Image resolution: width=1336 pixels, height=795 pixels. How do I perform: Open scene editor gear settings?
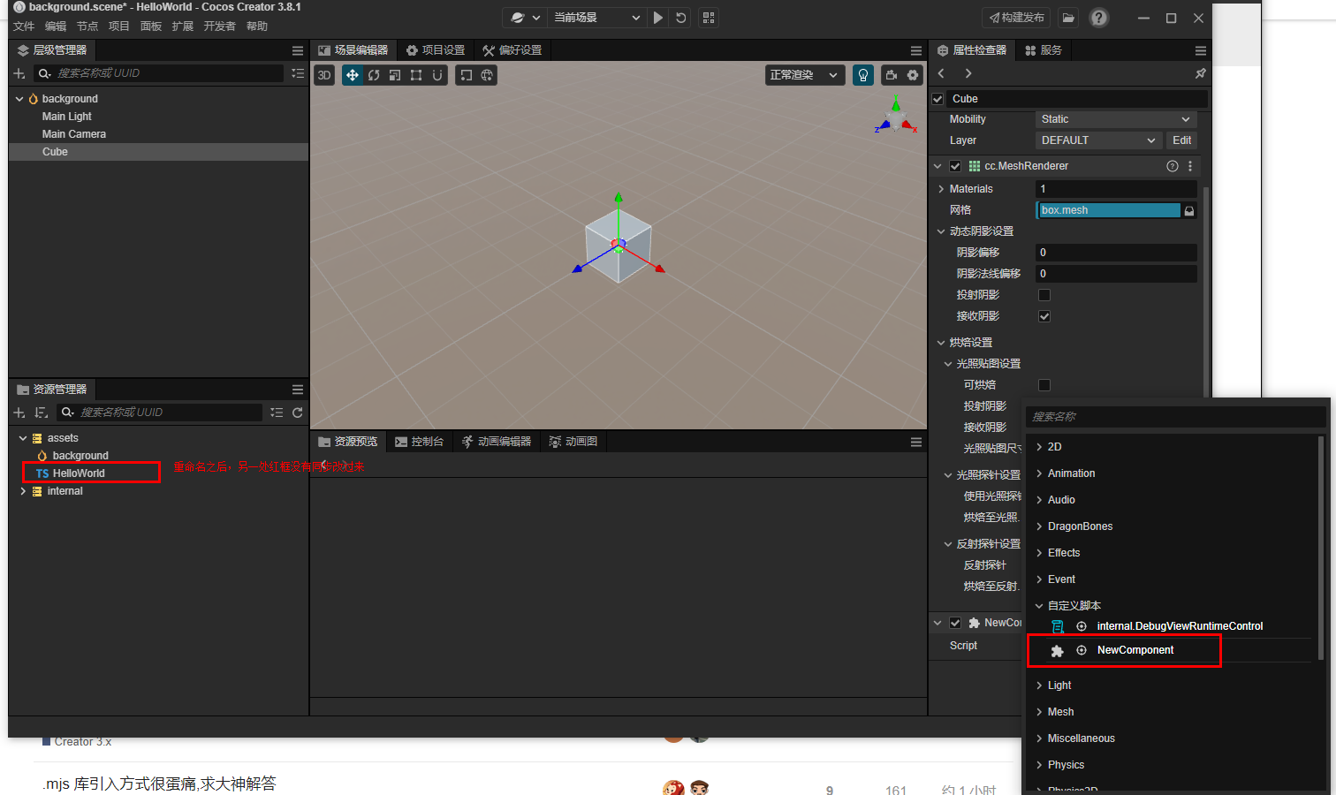pyautogui.click(x=914, y=75)
